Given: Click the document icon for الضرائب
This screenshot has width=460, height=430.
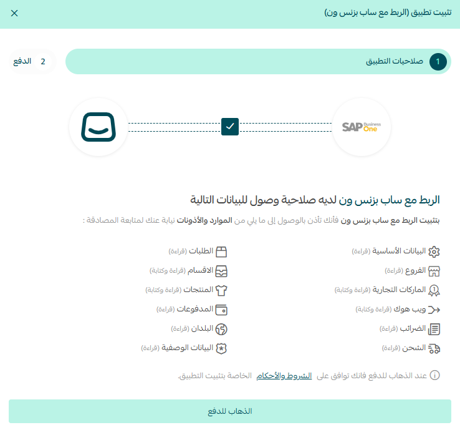Looking at the screenshot, I should tap(434, 329).
